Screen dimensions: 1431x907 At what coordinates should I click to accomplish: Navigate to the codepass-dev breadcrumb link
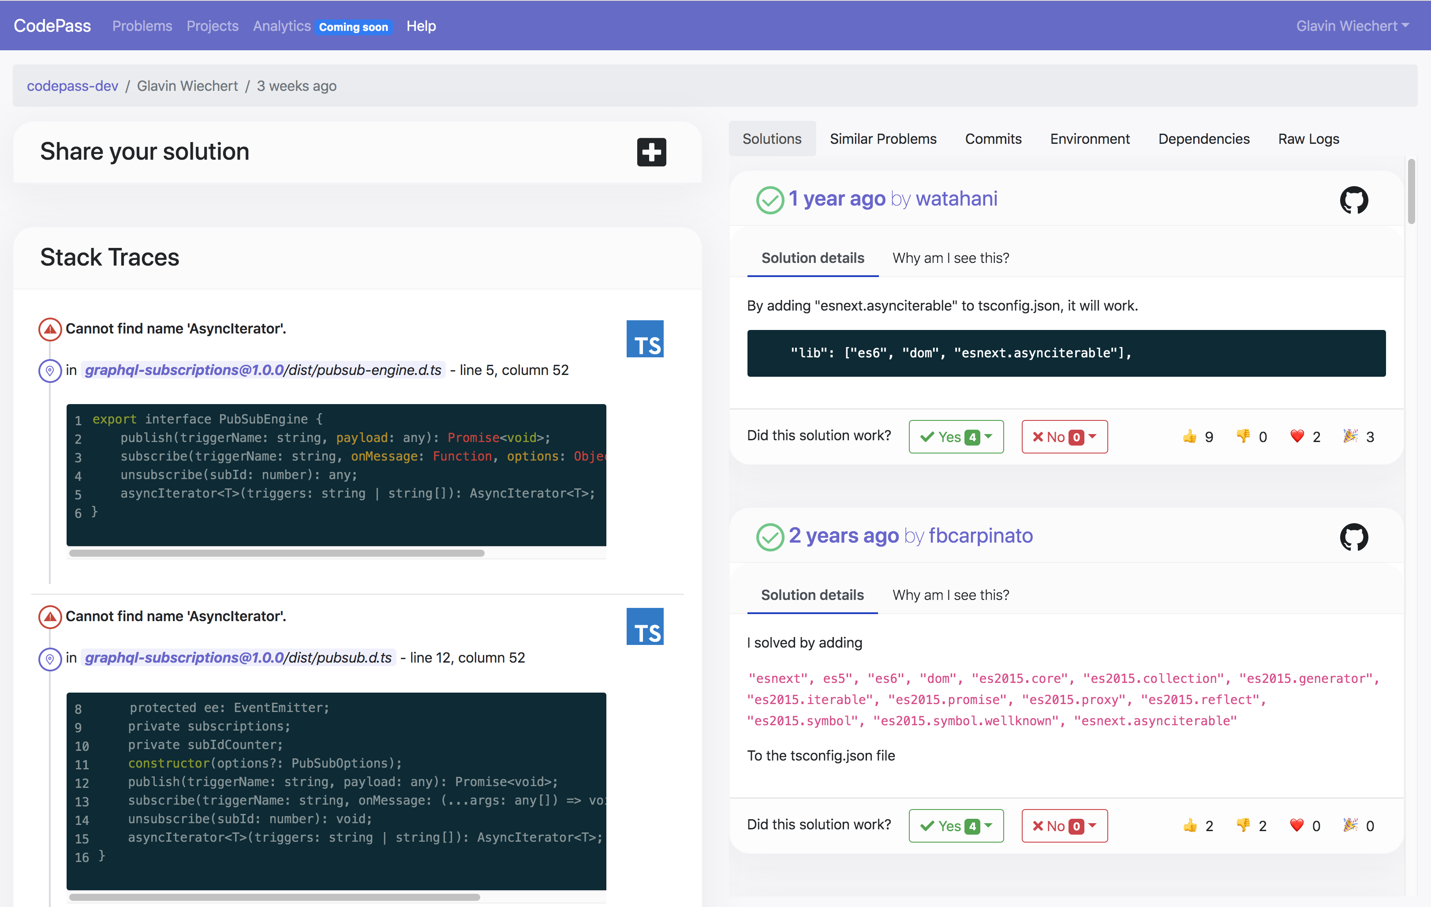click(72, 86)
